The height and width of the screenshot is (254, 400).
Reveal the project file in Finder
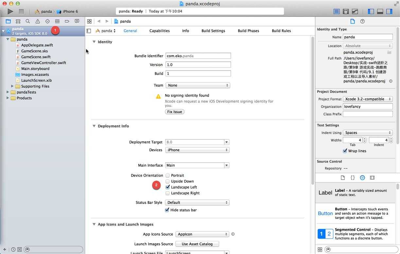coord(391,81)
